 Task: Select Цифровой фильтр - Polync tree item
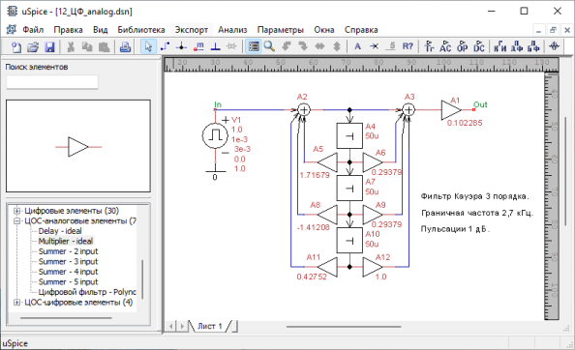87,292
